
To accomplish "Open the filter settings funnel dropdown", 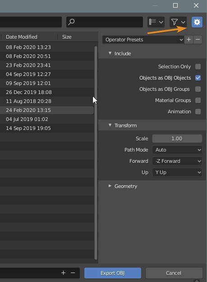I will pos(178,22).
